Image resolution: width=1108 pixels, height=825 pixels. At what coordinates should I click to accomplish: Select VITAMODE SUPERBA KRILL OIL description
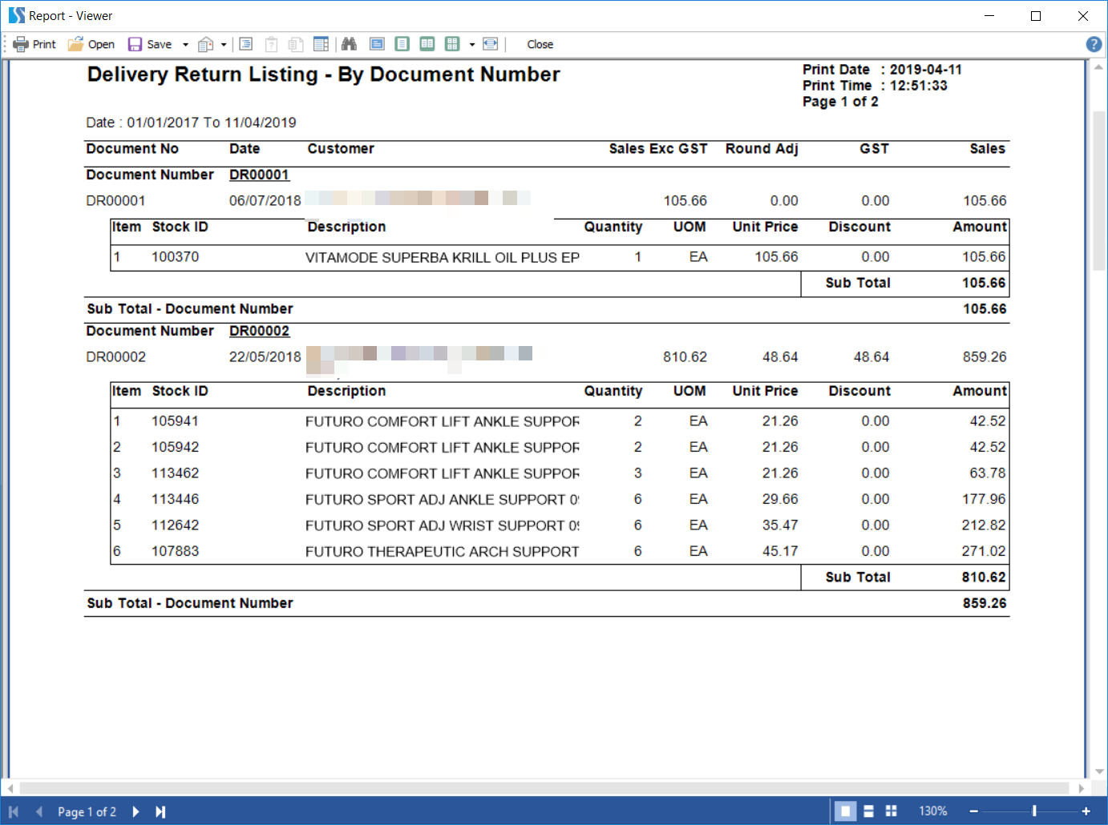tap(442, 258)
